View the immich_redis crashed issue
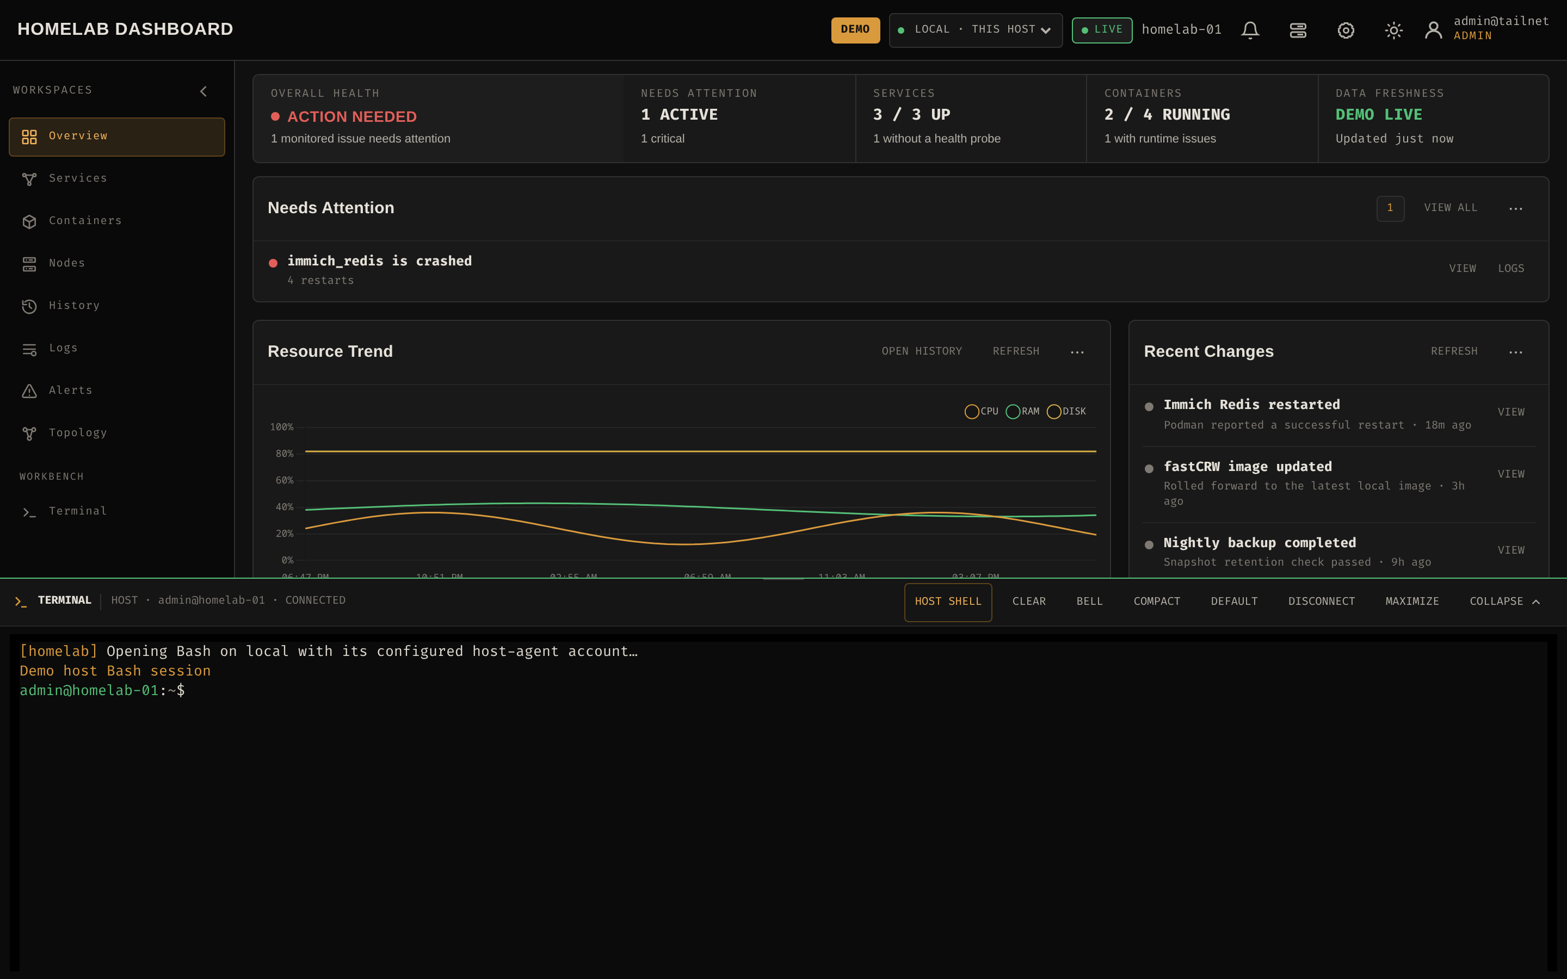 (1462, 269)
